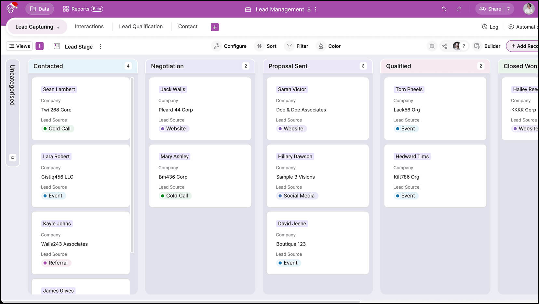Toggle the Reports Beta view
Viewport: 539px width, 304px height.
[x=83, y=9]
